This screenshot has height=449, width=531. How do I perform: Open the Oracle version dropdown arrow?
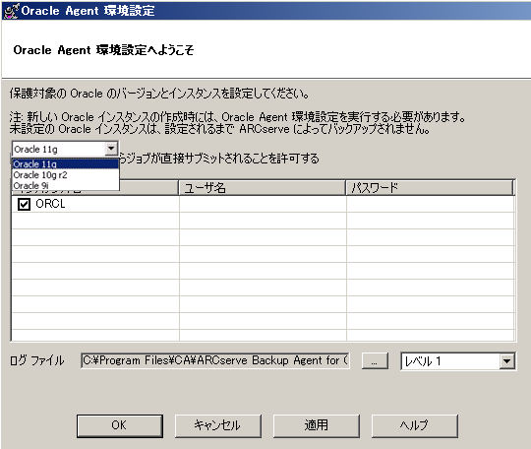[111, 149]
